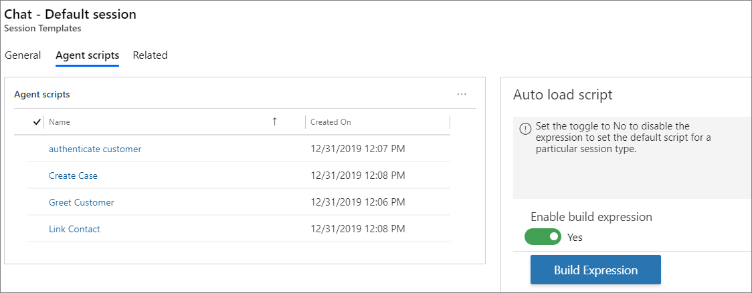This screenshot has height=293, width=752.
Task: Open the Agent scripts more options ellipsis
Action: [462, 94]
